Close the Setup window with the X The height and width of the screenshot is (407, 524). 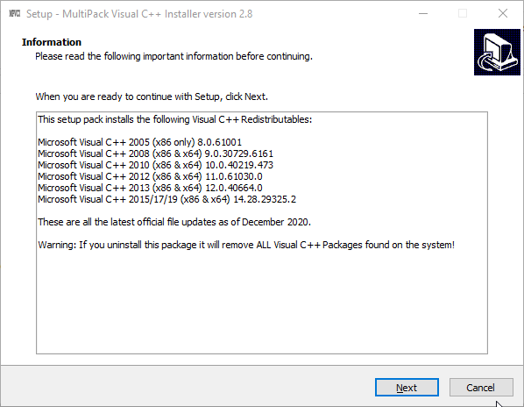pos(503,13)
